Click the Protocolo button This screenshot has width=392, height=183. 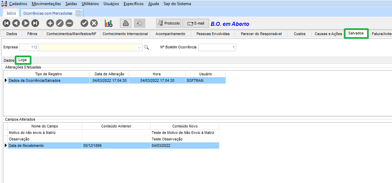point(168,23)
